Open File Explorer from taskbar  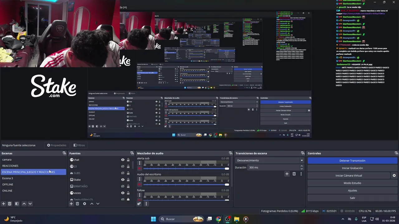coord(237,219)
